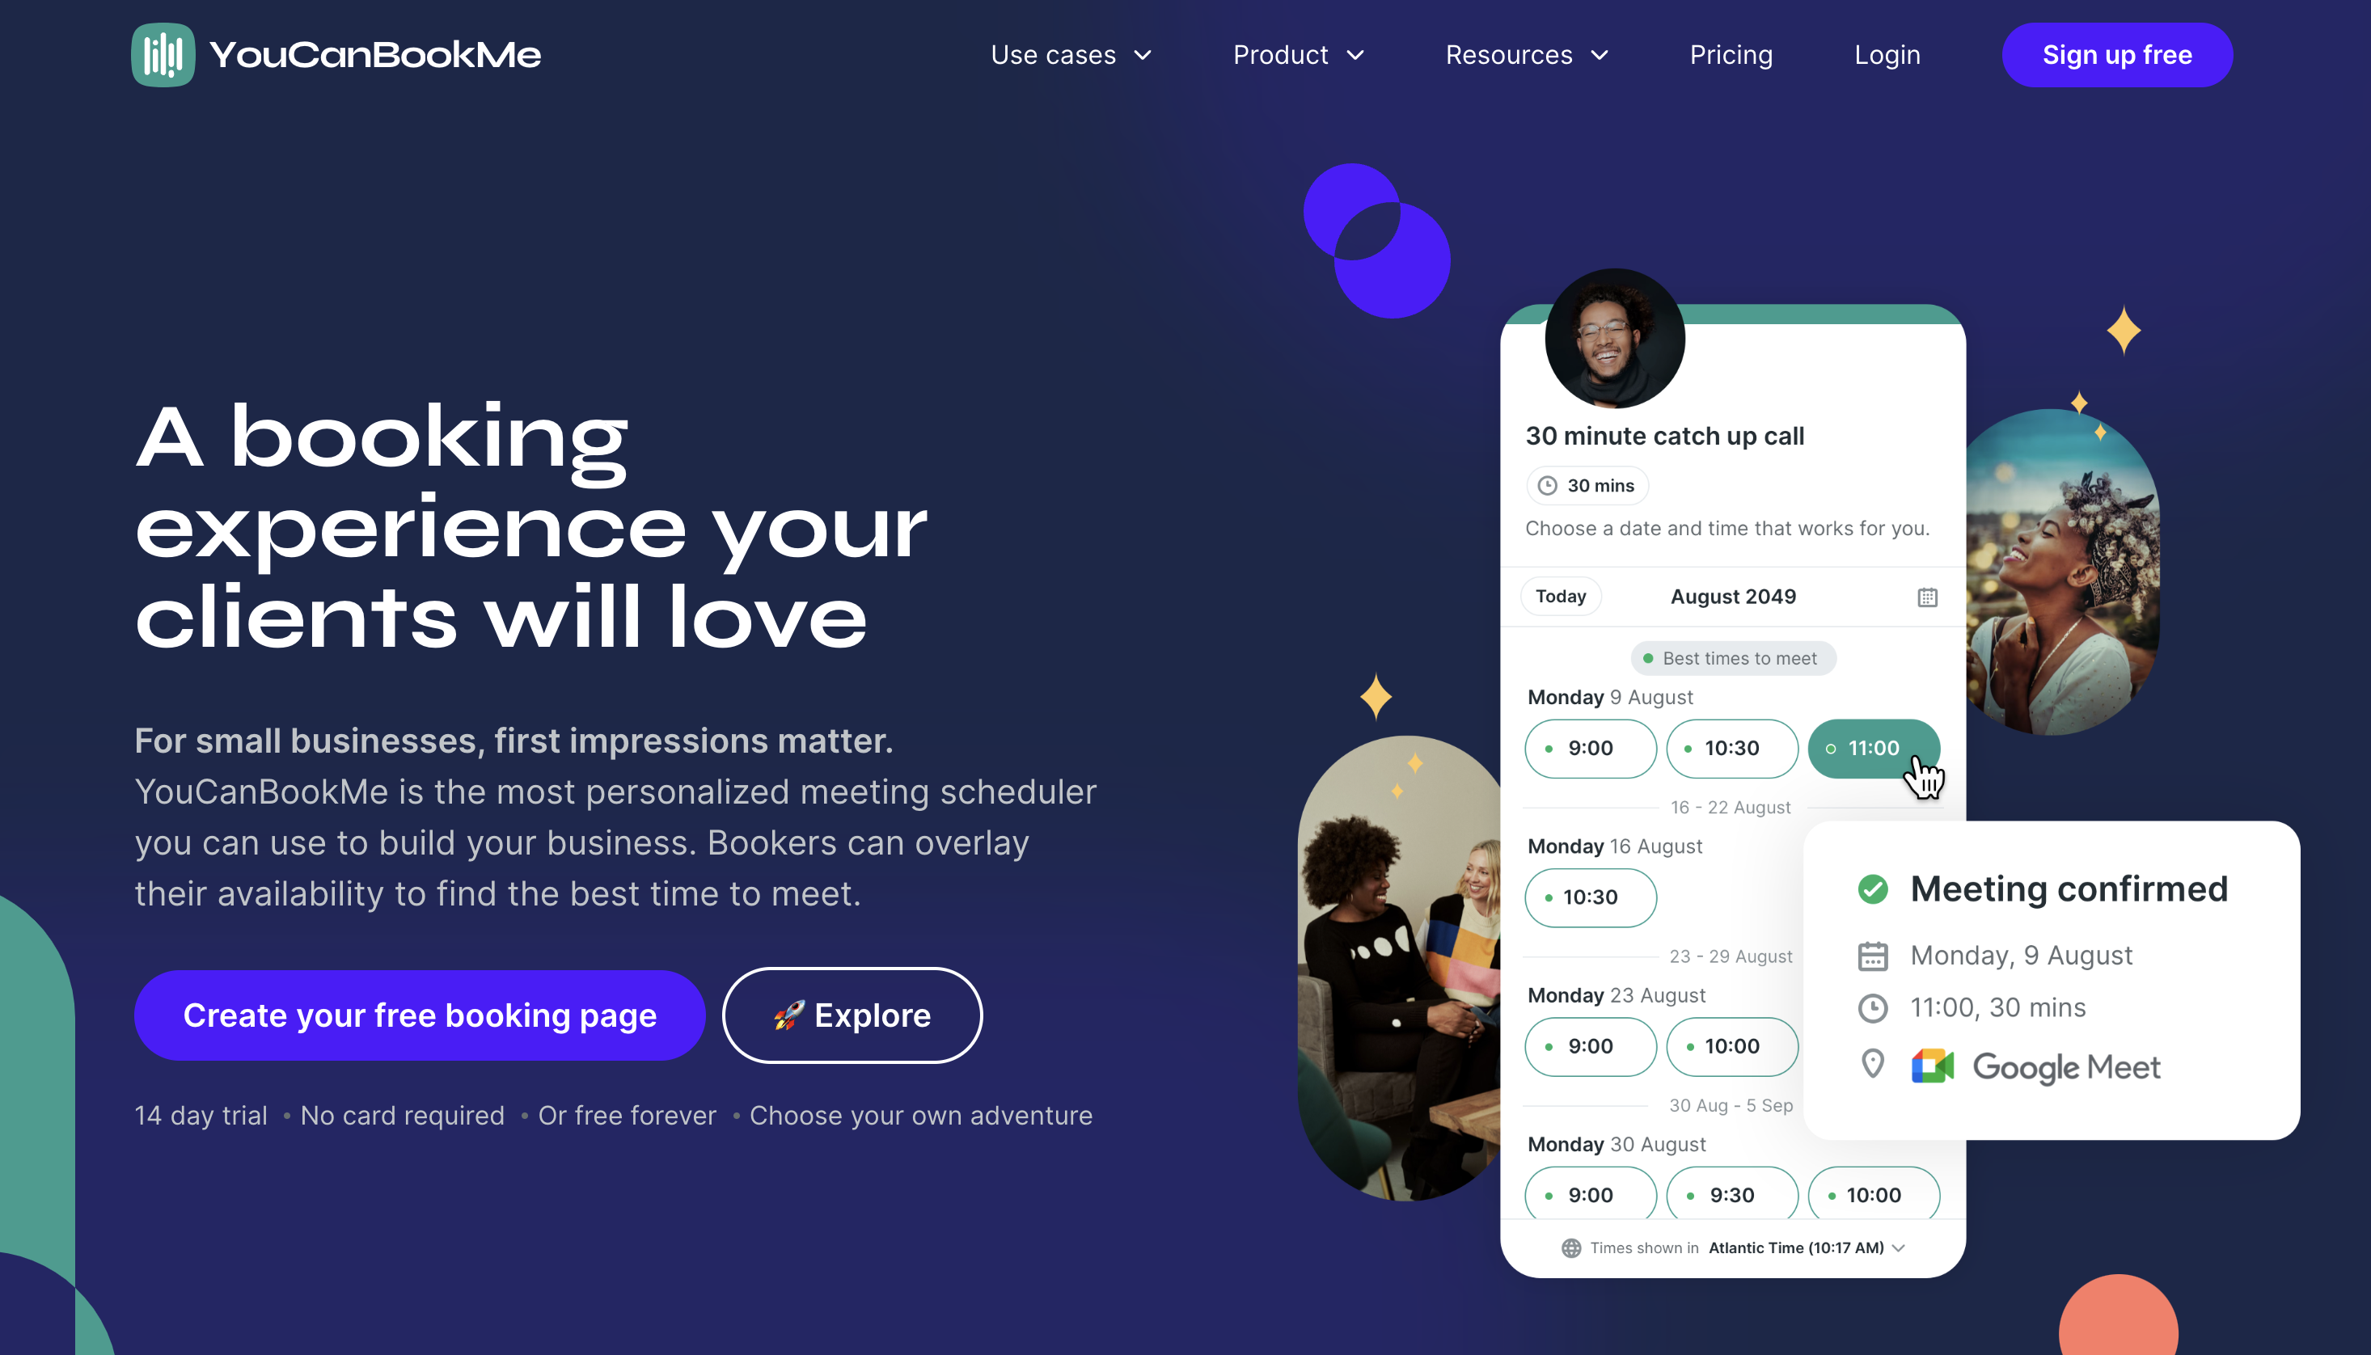The height and width of the screenshot is (1355, 2371).
Task: Click the 16-22 August week range link
Action: click(x=1733, y=804)
